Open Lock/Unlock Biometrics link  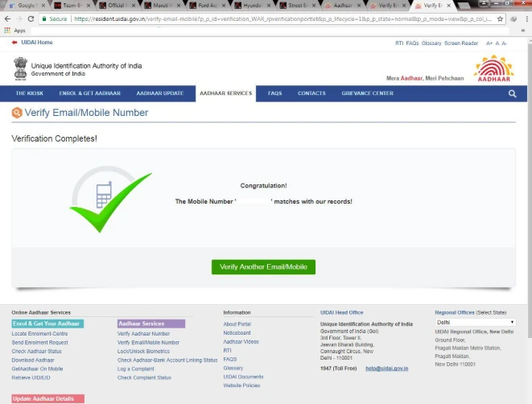point(143,352)
